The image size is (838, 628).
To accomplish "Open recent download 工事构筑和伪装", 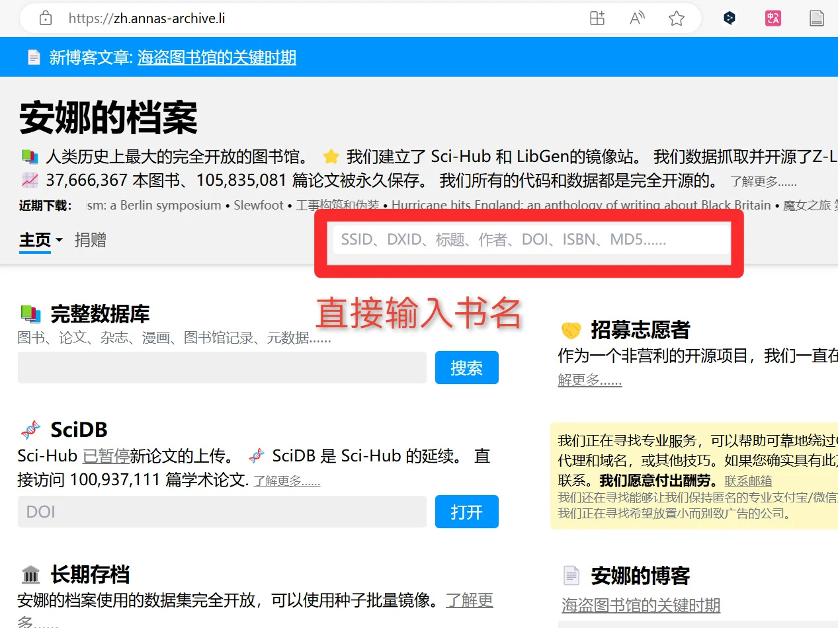I will [x=337, y=205].
